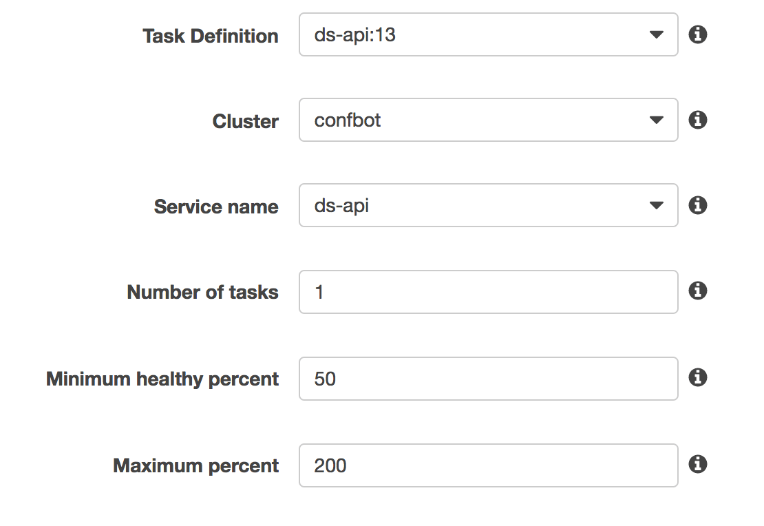Click the arrow on the Task Definition dropdown

(656, 34)
